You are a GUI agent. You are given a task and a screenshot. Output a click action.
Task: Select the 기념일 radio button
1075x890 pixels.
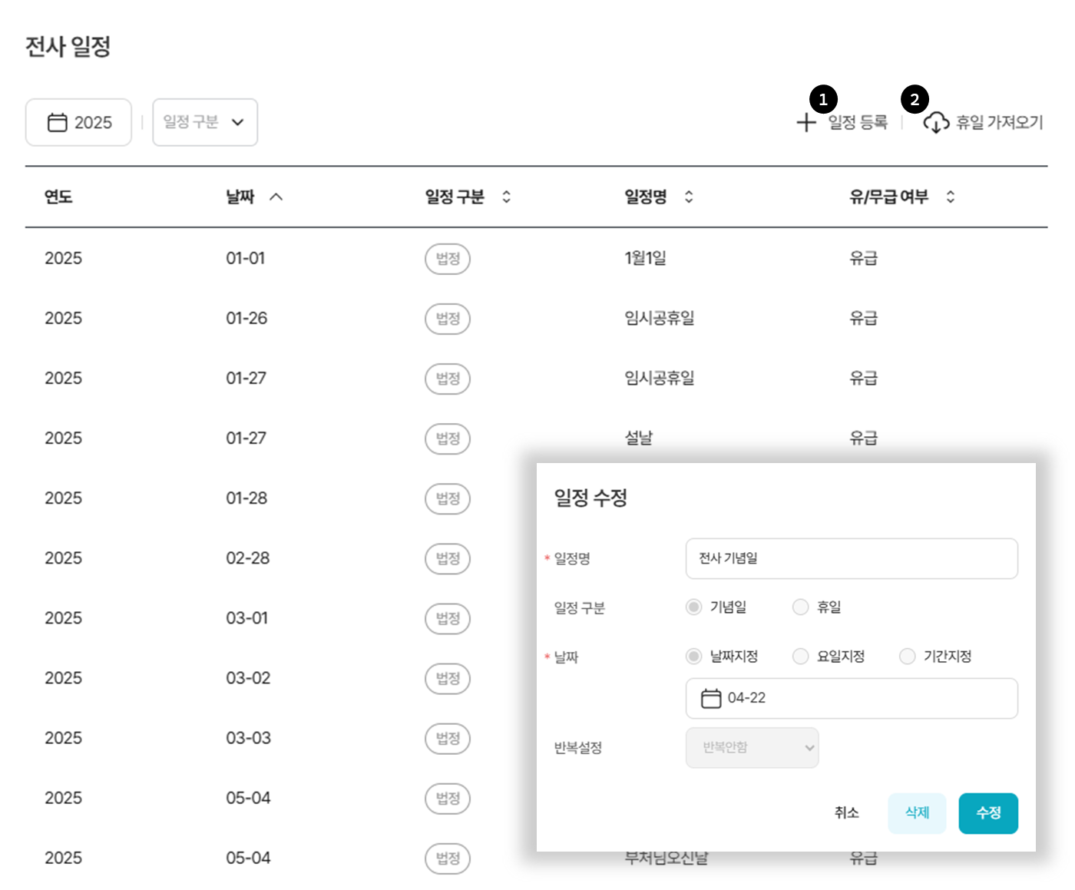694,607
